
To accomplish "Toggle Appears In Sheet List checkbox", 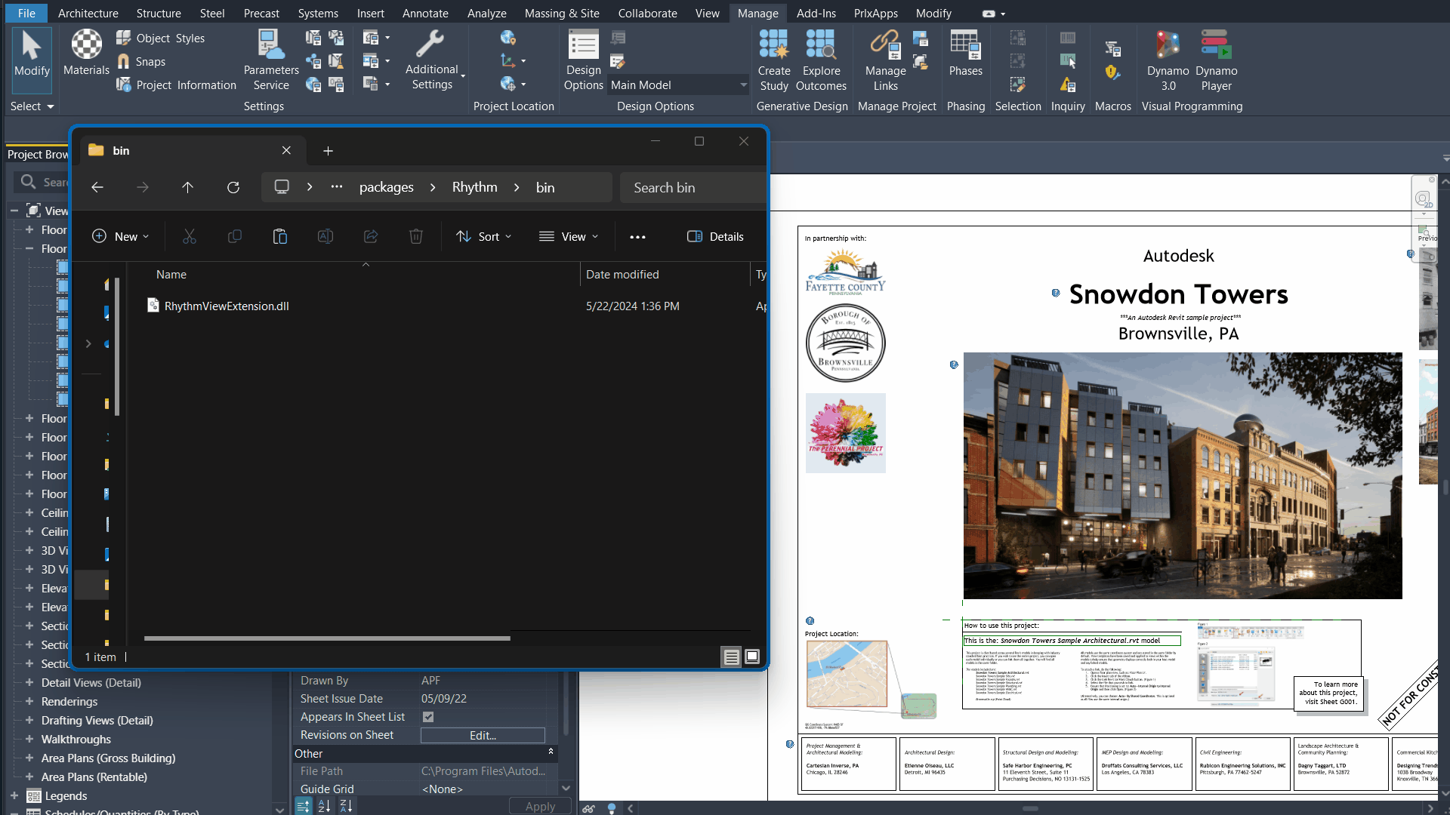I will point(428,717).
